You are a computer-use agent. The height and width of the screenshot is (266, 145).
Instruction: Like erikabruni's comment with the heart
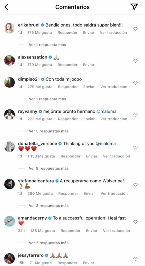pyautogui.click(x=135, y=29)
